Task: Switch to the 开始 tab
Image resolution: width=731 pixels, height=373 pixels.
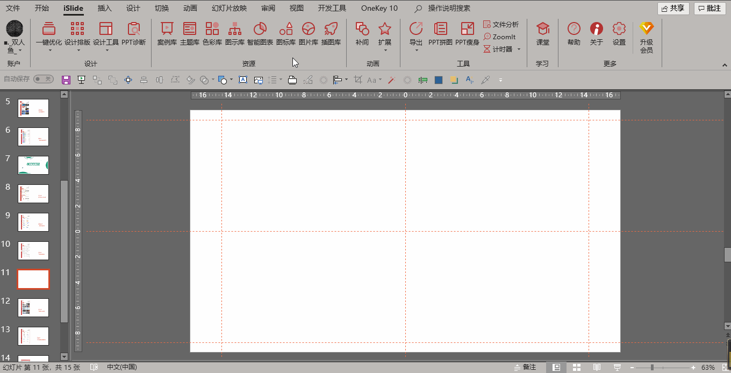Action: coord(41,8)
